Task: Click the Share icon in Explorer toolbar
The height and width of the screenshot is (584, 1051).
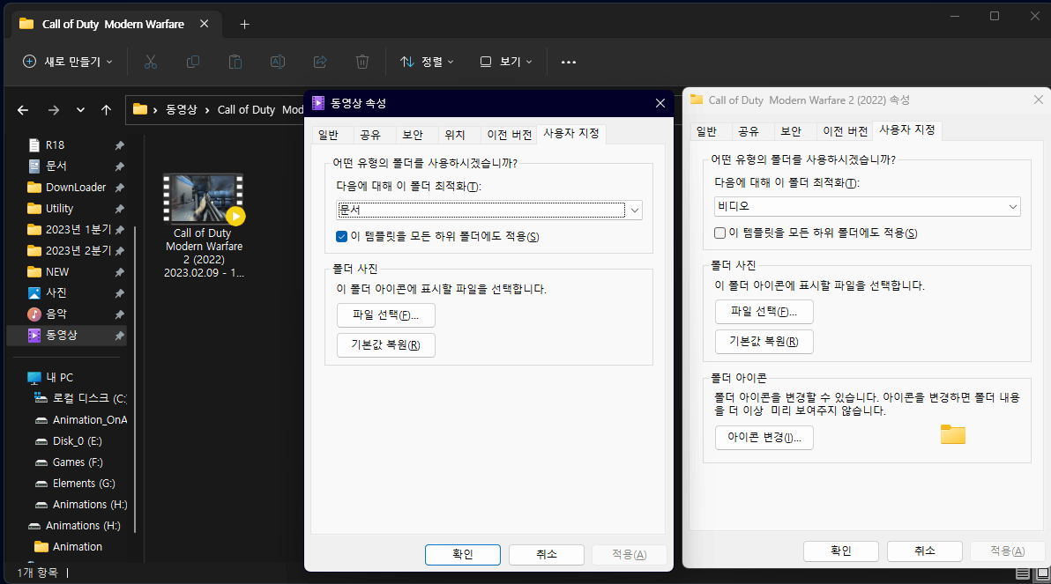Action: click(x=320, y=62)
